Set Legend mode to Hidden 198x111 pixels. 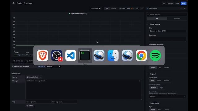(x=166, y=80)
